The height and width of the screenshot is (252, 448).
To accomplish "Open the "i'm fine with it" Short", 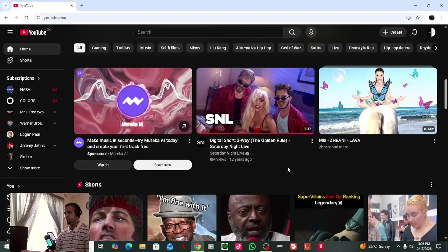I will point(182,218).
